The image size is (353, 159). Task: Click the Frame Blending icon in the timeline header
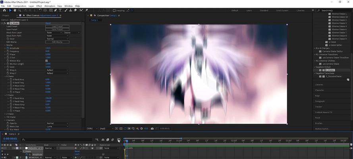[108, 140]
